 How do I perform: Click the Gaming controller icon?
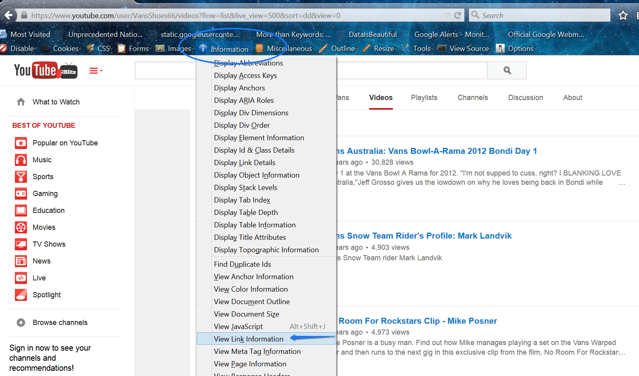(21, 194)
